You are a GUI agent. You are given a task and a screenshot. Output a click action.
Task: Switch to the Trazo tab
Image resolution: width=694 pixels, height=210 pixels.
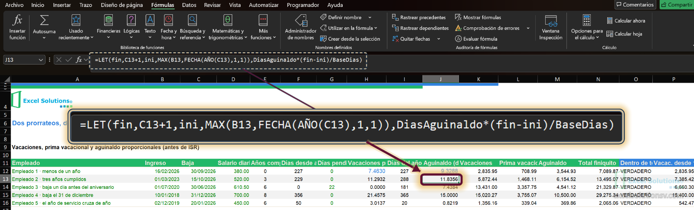(86, 5)
